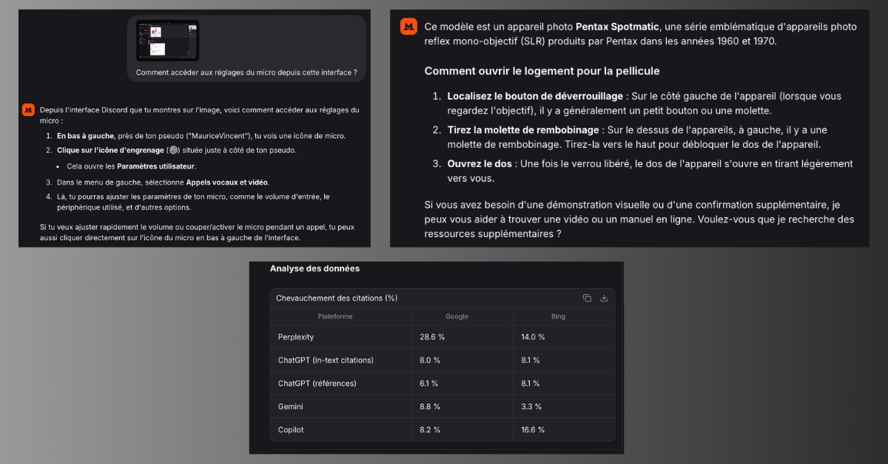Select the Perplexity row label
Screen dimensions: 888x464
coord(296,337)
